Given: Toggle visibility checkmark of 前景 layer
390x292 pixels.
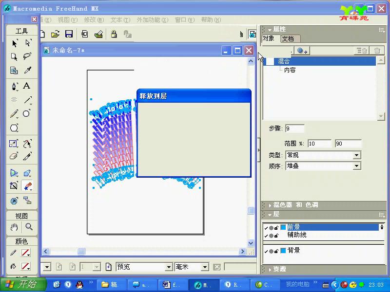Looking at the screenshot, I should click(x=266, y=228).
